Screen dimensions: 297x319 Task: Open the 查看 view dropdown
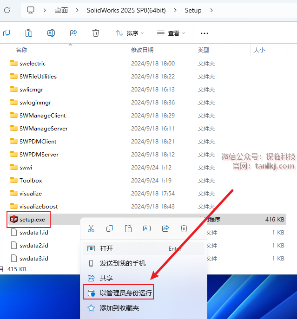point(171,33)
